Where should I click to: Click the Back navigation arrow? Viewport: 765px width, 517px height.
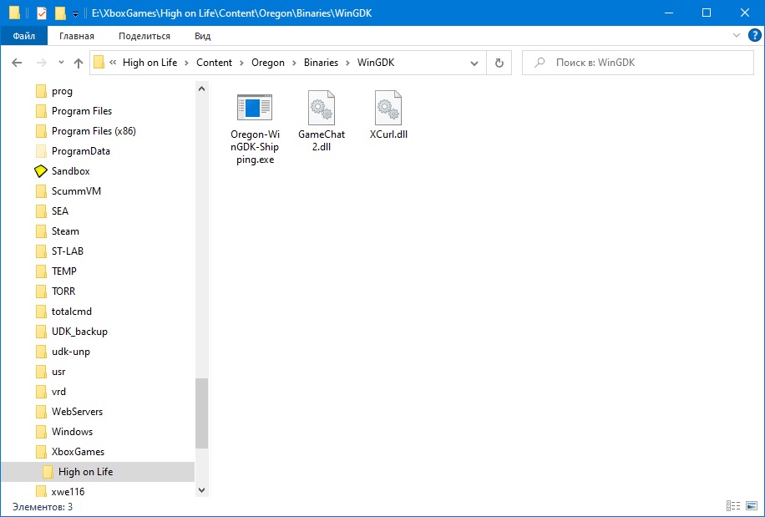17,63
